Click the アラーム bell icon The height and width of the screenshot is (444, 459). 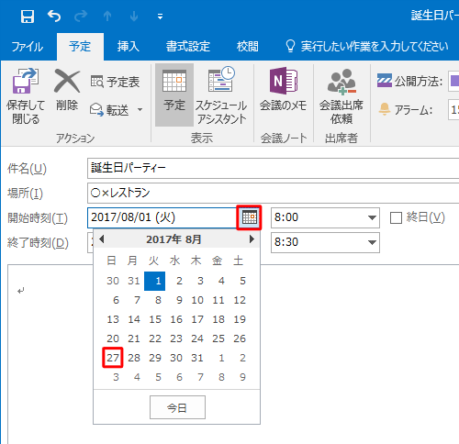[x=385, y=109]
